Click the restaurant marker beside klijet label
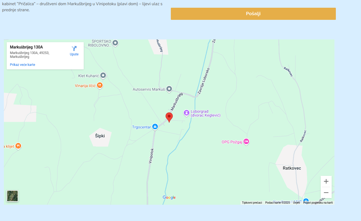361x221 pixels. (18, 146)
